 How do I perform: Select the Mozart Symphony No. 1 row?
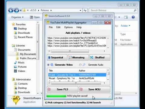[x=77, y=78]
